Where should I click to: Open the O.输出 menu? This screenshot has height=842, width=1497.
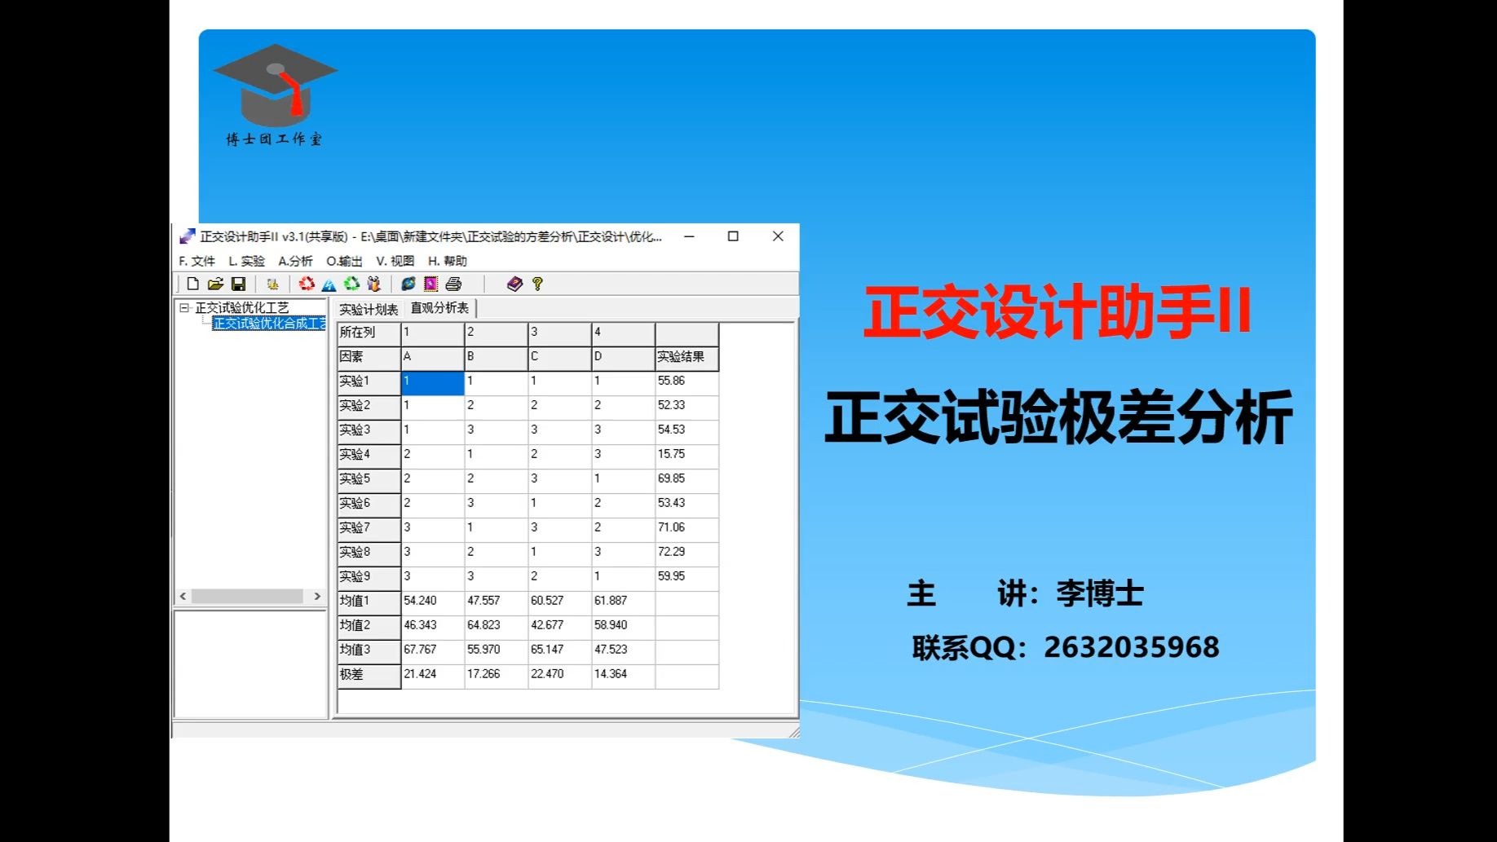[x=344, y=261]
